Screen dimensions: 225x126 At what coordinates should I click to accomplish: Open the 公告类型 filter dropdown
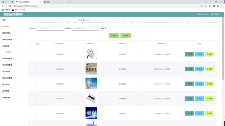coord(85,28)
